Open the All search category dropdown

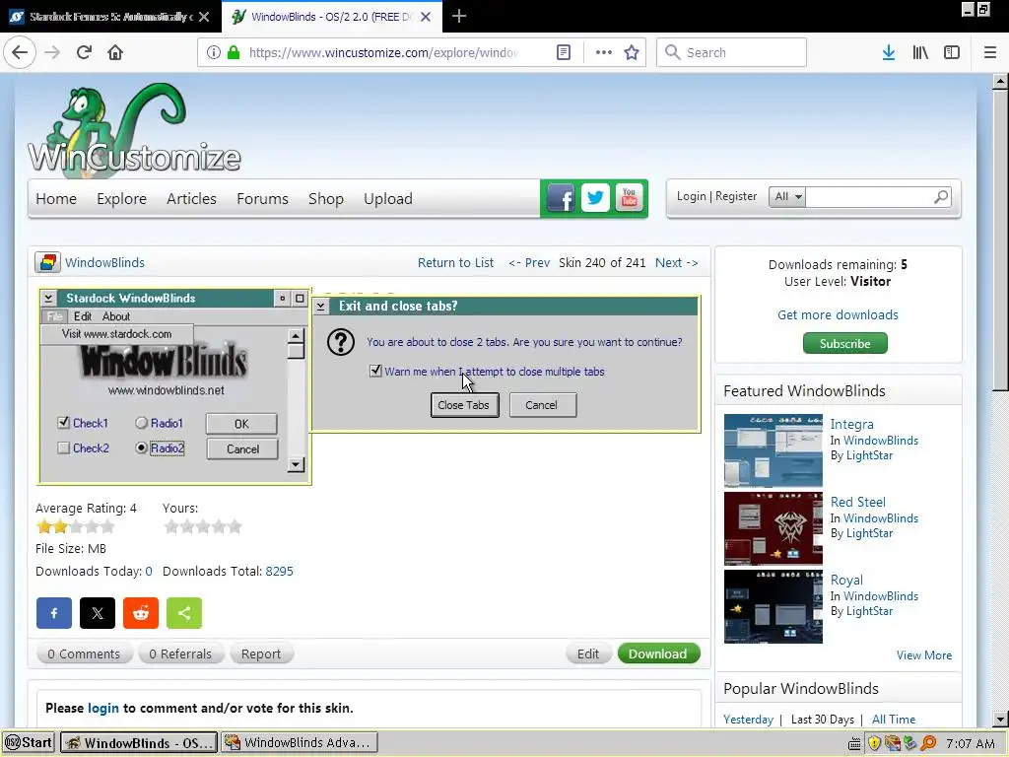click(787, 196)
